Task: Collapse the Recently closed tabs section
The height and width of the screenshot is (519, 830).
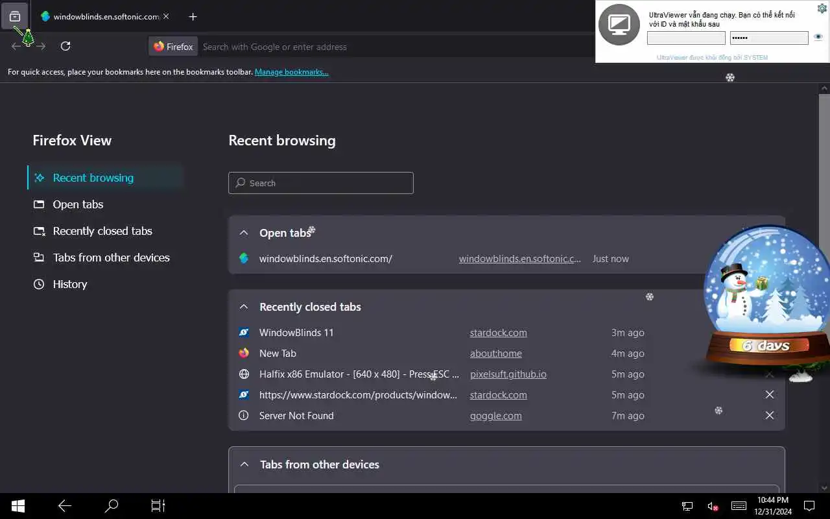Action: [x=244, y=307]
